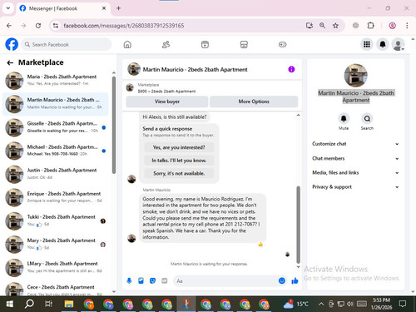Viewport: 416px width, 312px height.
Task: Open the account profile avatar menu
Action: (398, 44)
